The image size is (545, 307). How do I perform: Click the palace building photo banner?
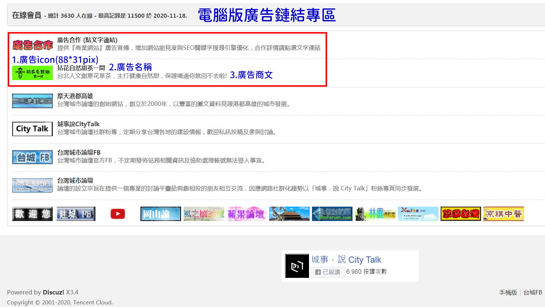(x=289, y=214)
